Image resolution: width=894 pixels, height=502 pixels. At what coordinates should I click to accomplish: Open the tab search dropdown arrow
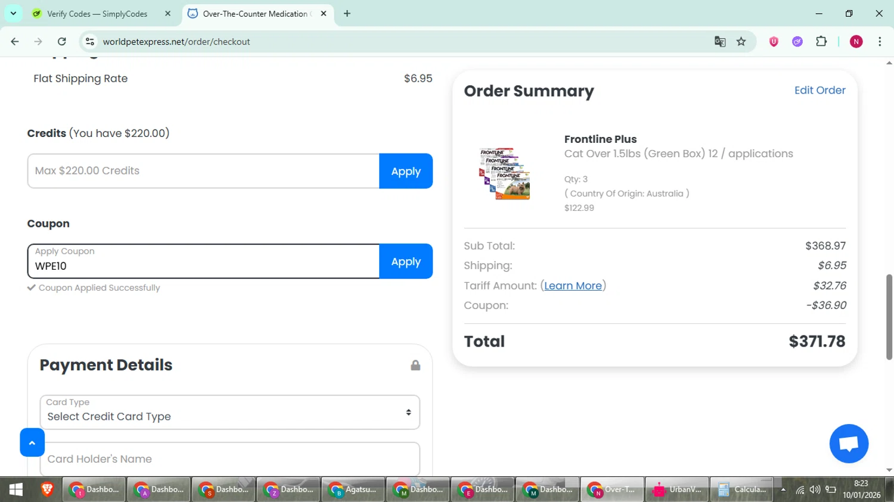(13, 13)
